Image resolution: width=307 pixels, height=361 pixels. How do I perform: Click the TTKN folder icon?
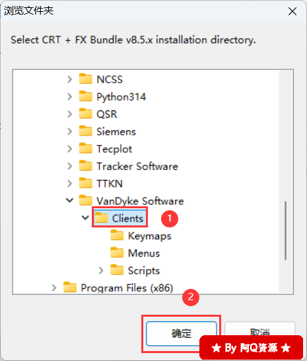86,183
